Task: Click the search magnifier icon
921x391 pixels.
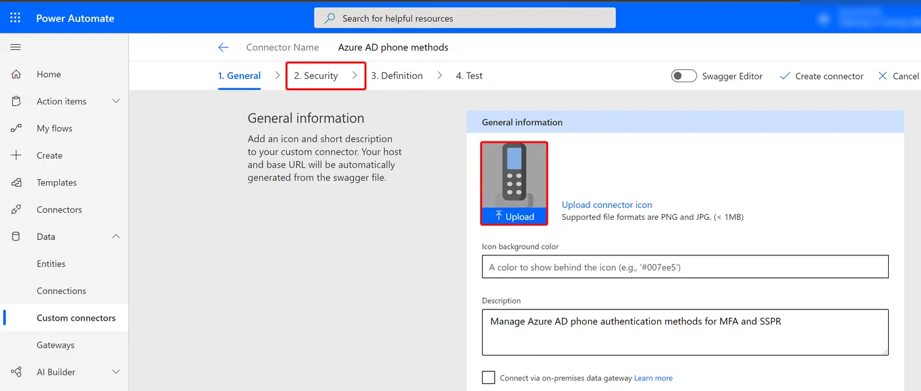Action: point(330,18)
